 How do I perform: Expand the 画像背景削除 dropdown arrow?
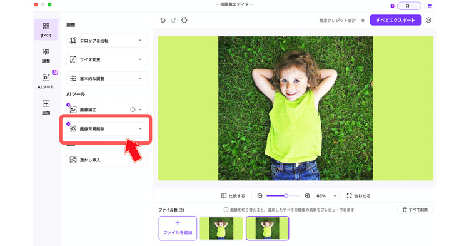pos(140,129)
